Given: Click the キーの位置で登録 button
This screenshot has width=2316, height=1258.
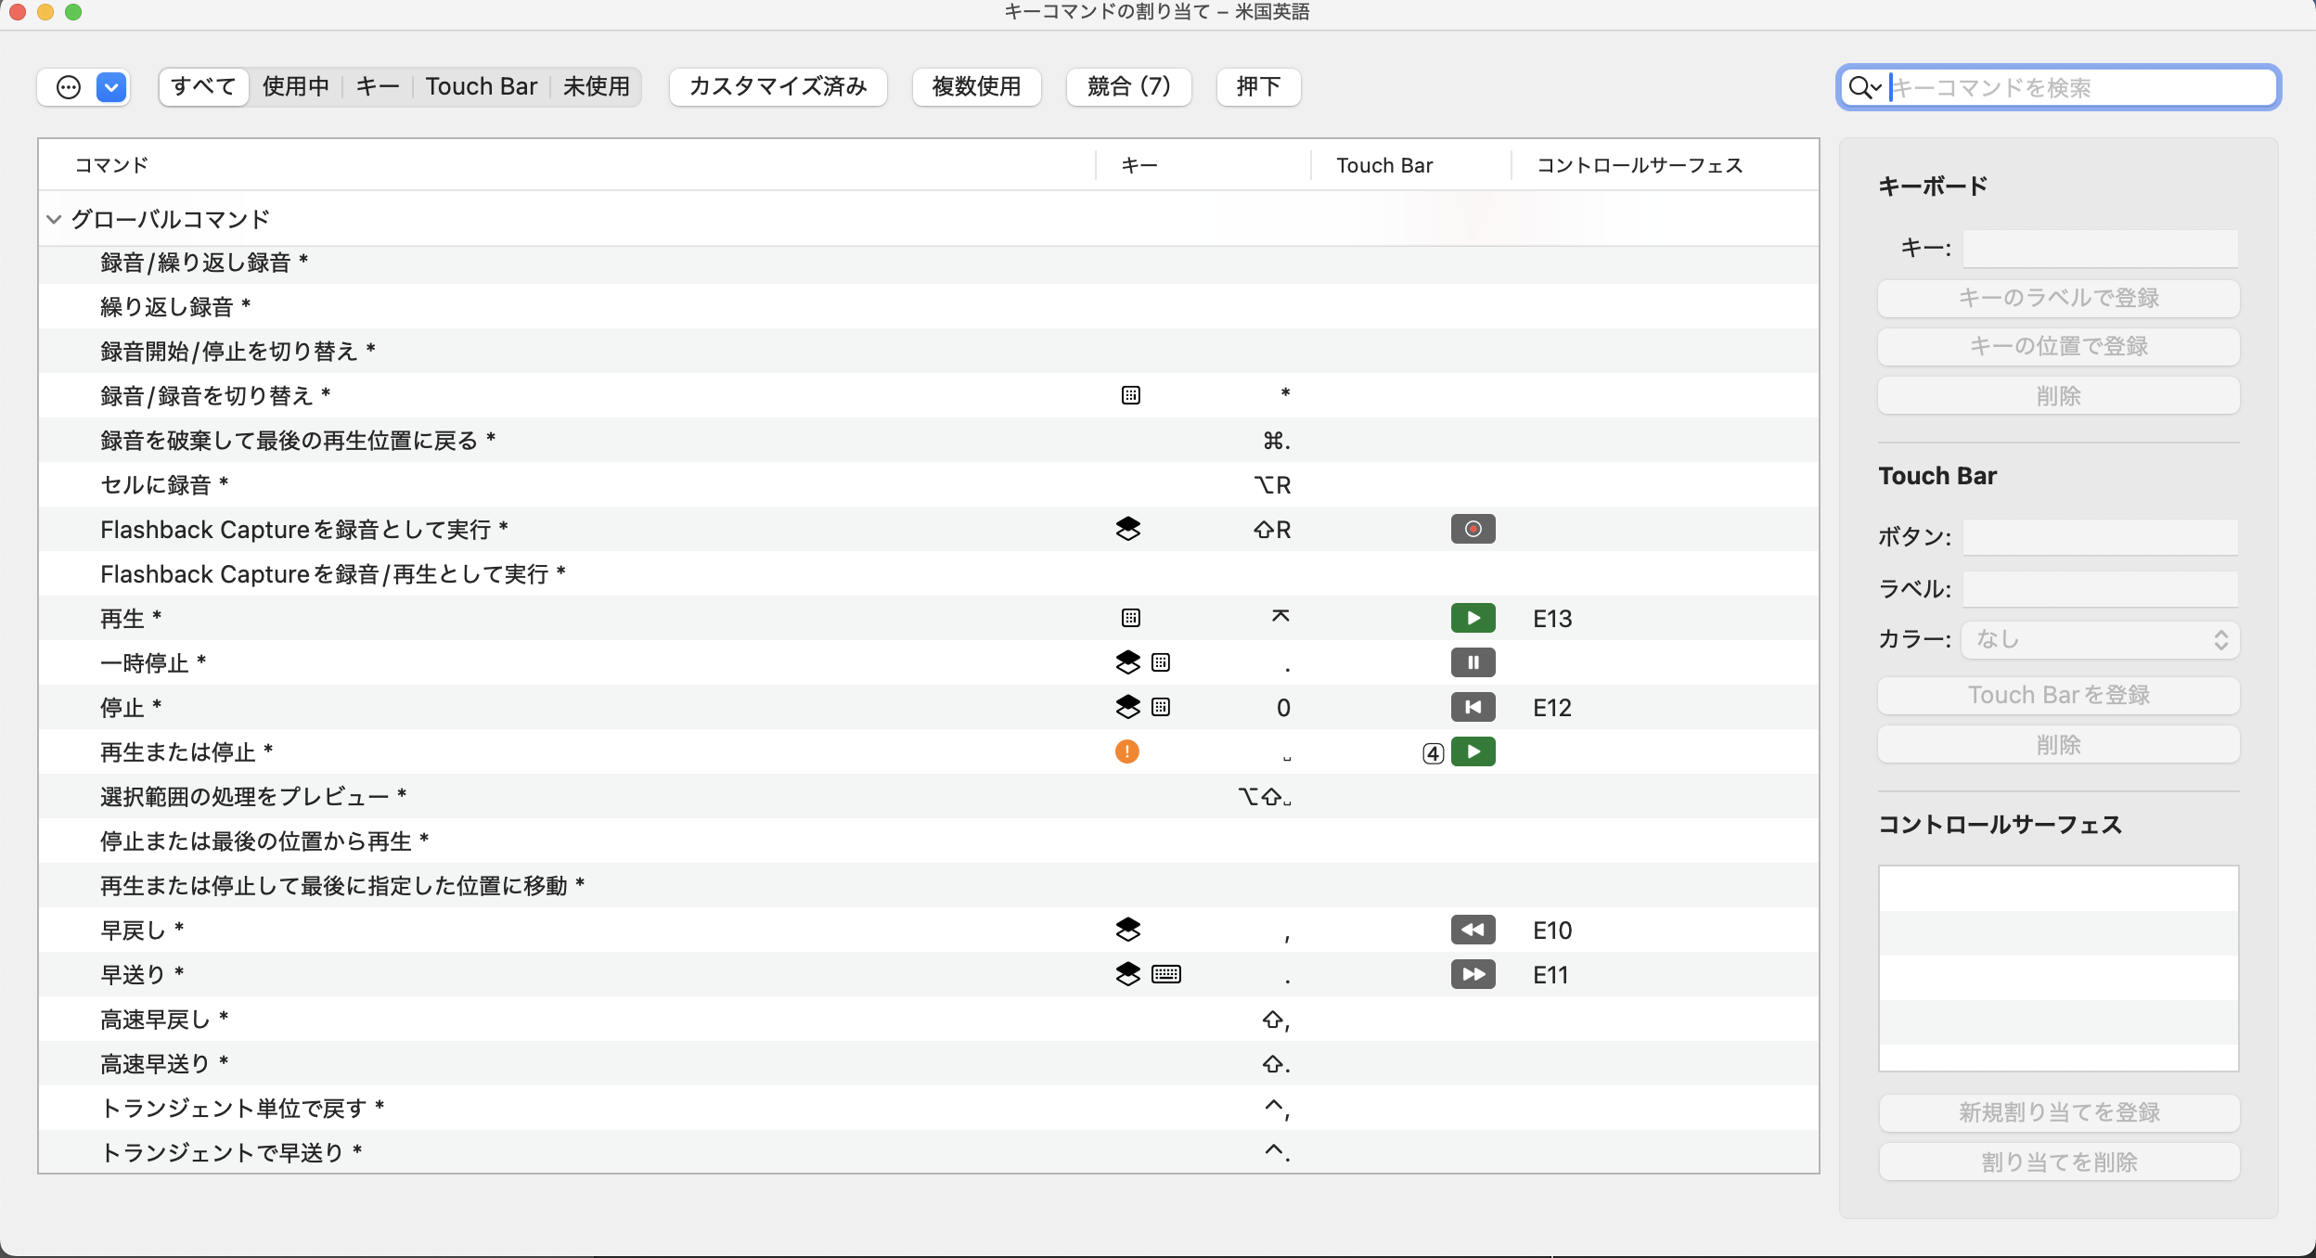Looking at the screenshot, I should [2059, 346].
